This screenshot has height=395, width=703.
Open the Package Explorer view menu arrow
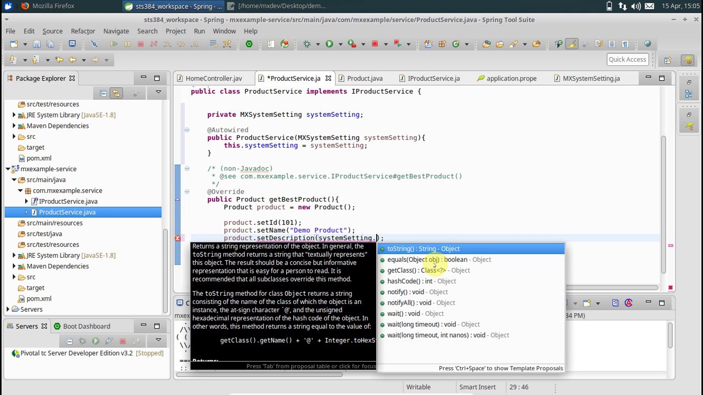point(158,93)
